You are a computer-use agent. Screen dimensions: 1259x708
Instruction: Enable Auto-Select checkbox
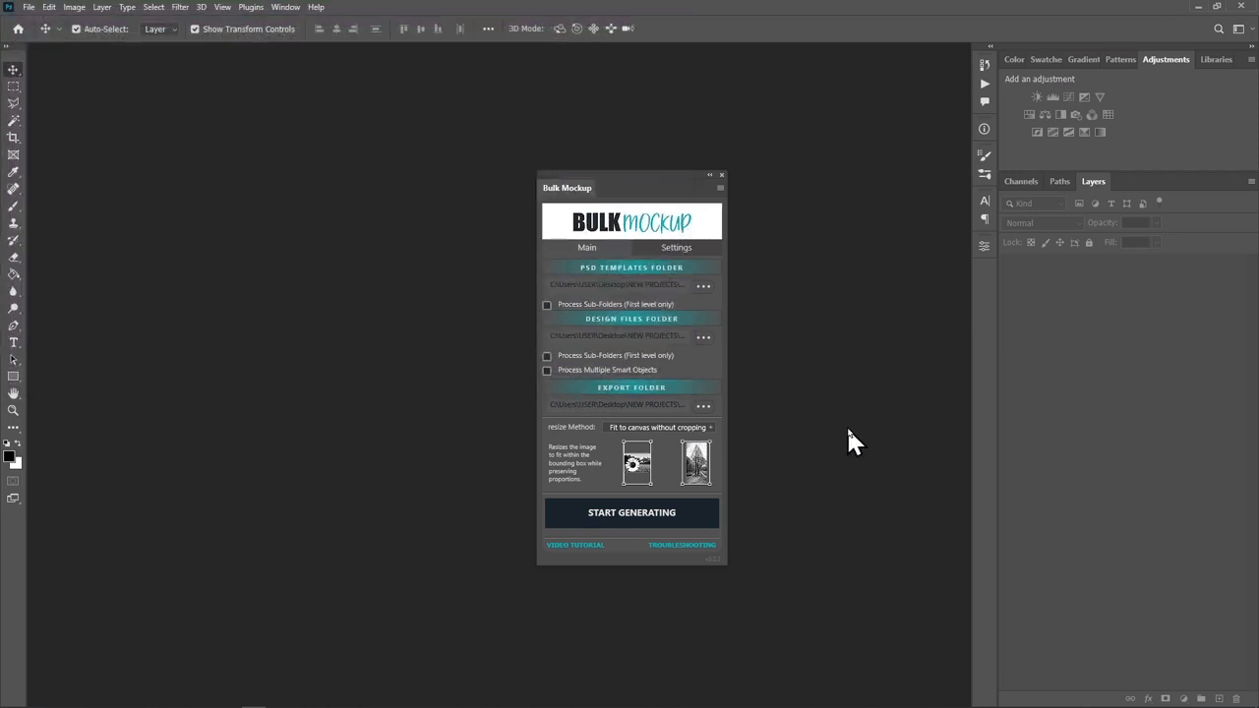[x=76, y=29]
